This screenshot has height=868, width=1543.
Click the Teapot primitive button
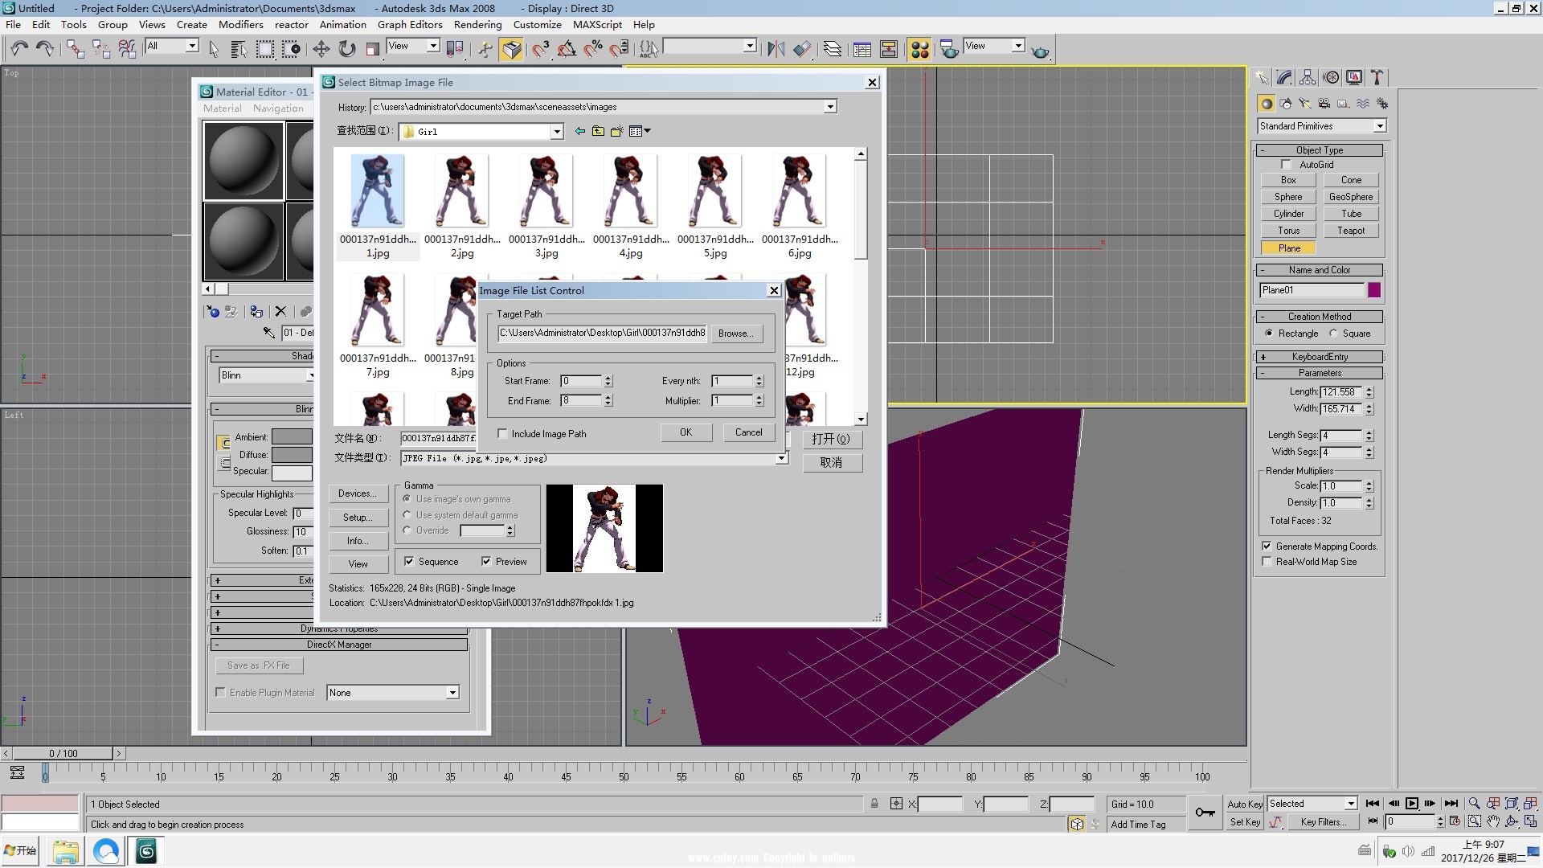(x=1351, y=231)
